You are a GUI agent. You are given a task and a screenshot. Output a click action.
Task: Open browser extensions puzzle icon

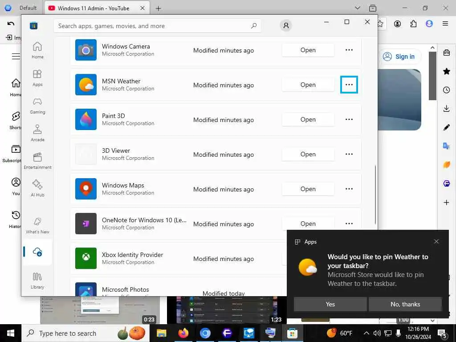(x=413, y=24)
